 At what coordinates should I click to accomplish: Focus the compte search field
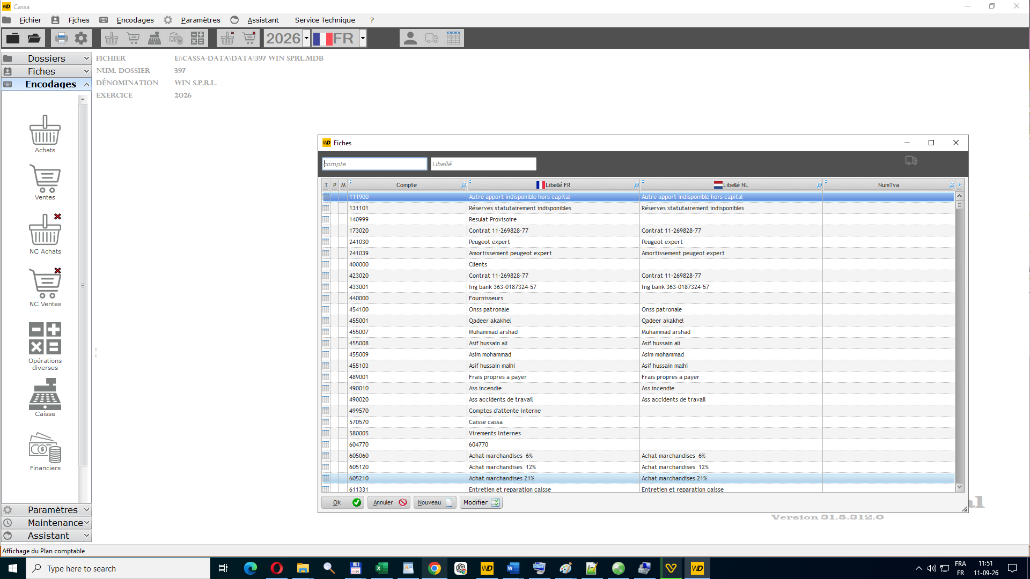[374, 164]
